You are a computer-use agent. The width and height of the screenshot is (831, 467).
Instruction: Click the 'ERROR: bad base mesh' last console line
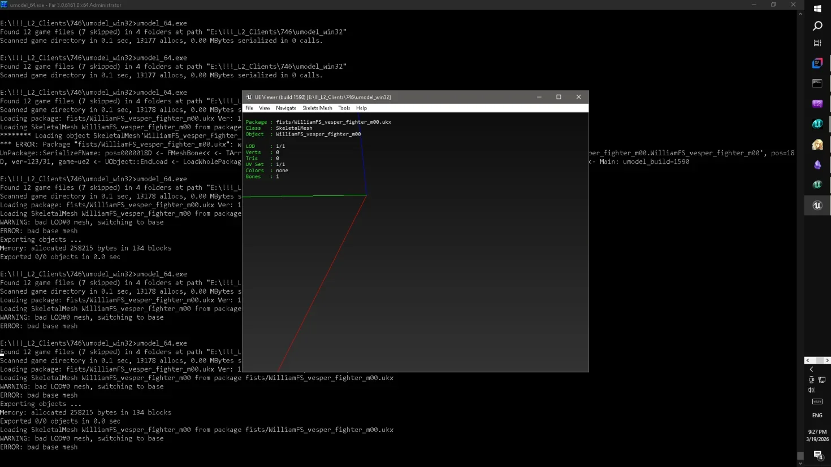coord(39,447)
